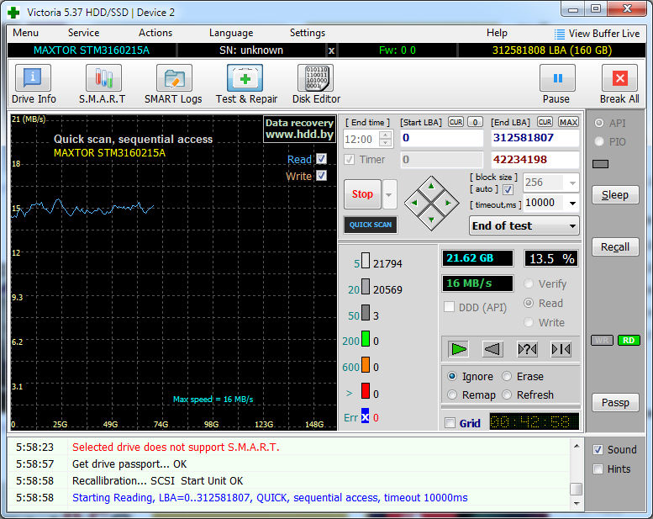Open the Help menu
This screenshot has width=653, height=519.
click(x=497, y=33)
